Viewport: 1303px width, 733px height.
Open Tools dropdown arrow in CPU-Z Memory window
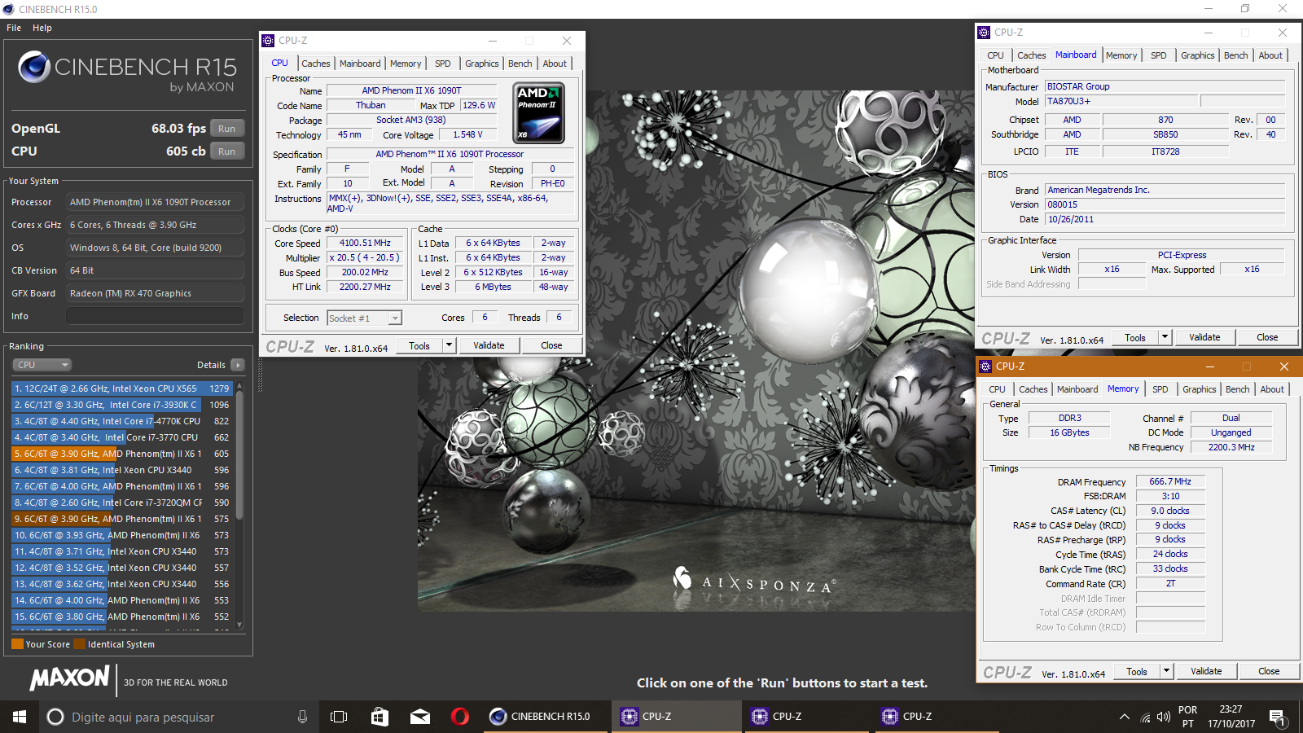(x=1166, y=671)
